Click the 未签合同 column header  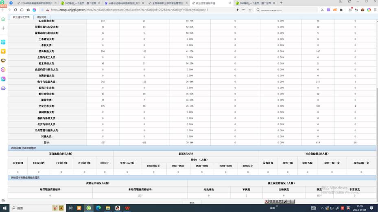[x=18, y=163]
